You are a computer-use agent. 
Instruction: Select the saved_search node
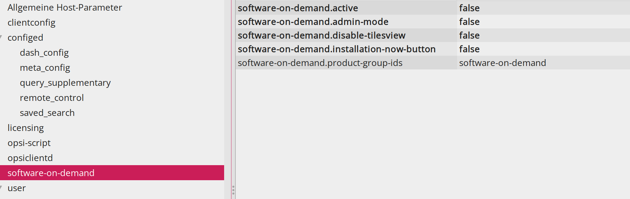(47, 112)
